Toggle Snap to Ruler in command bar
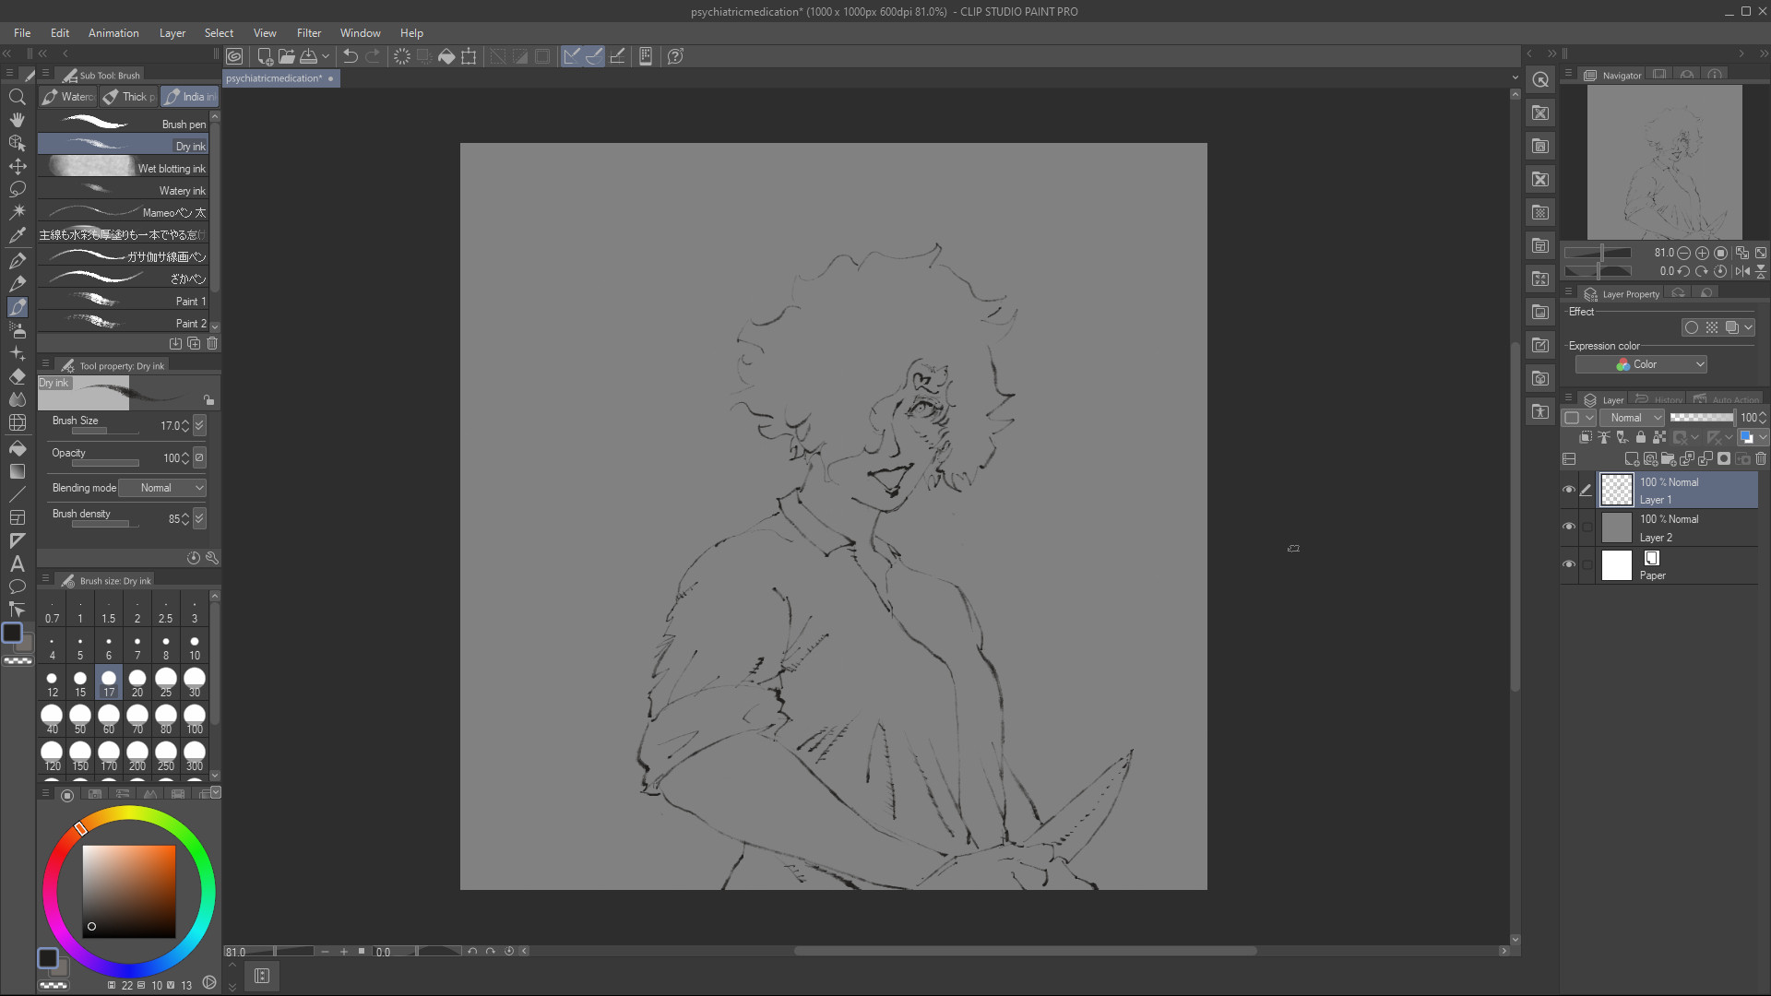1771x996 pixels. pos(572,56)
